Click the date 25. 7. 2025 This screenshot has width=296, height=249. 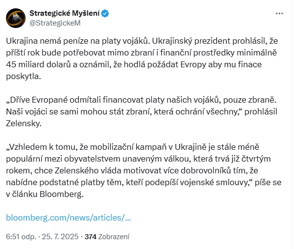coord(60,237)
